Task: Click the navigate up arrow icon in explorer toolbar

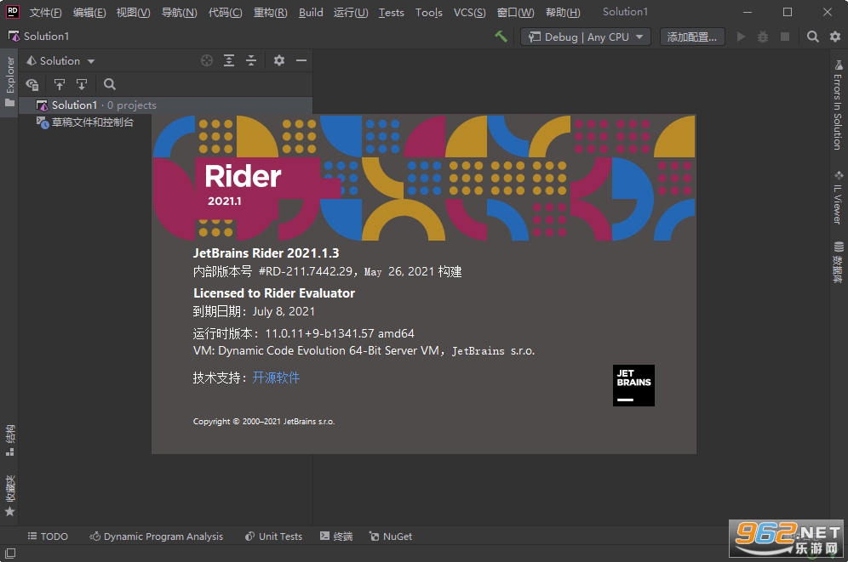Action: pyautogui.click(x=59, y=84)
